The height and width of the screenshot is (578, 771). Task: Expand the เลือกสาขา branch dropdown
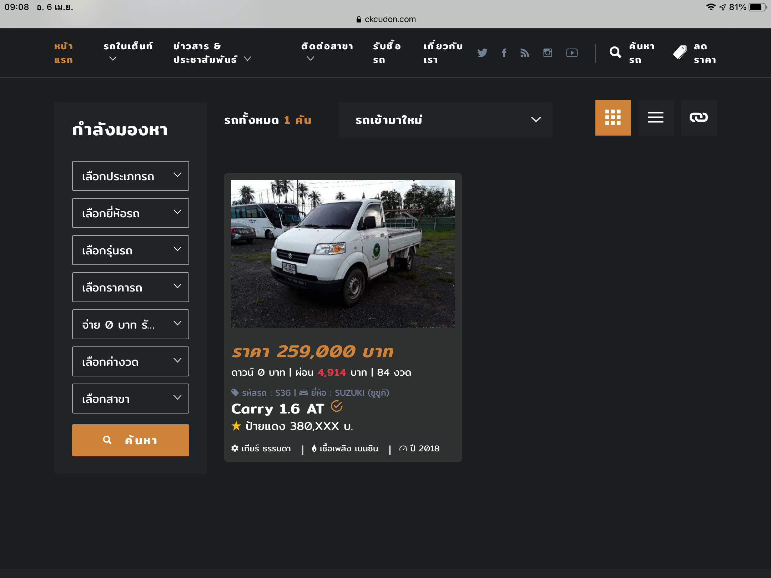130,399
